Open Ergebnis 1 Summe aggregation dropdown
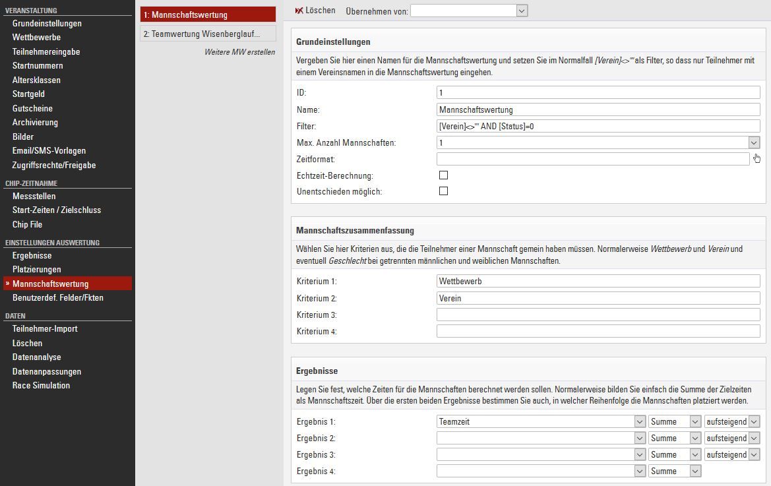The image size is (771, 486). click(x=694, y=421)
